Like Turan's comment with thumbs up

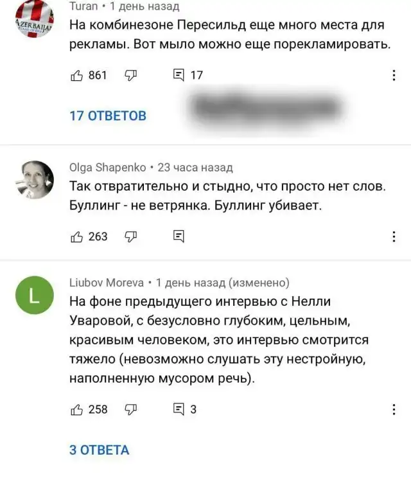pos(77,75)
